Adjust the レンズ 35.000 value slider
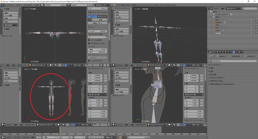The height and width of the screenshot is (139, 258). pos(98,31)
